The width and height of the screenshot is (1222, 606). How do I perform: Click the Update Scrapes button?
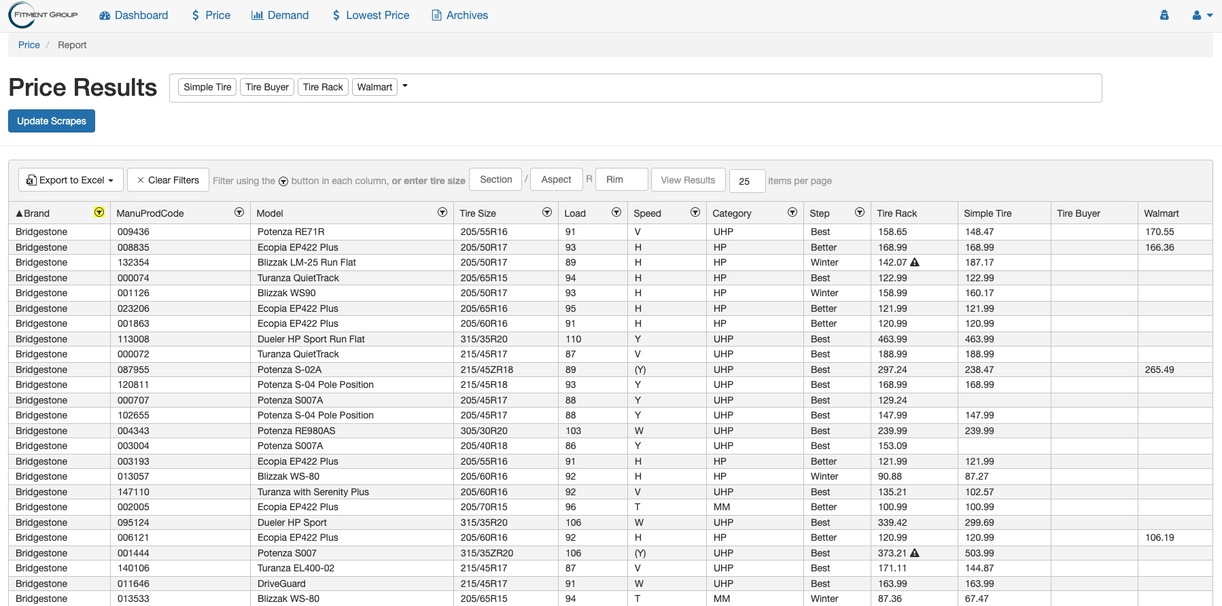pos(52,121)
